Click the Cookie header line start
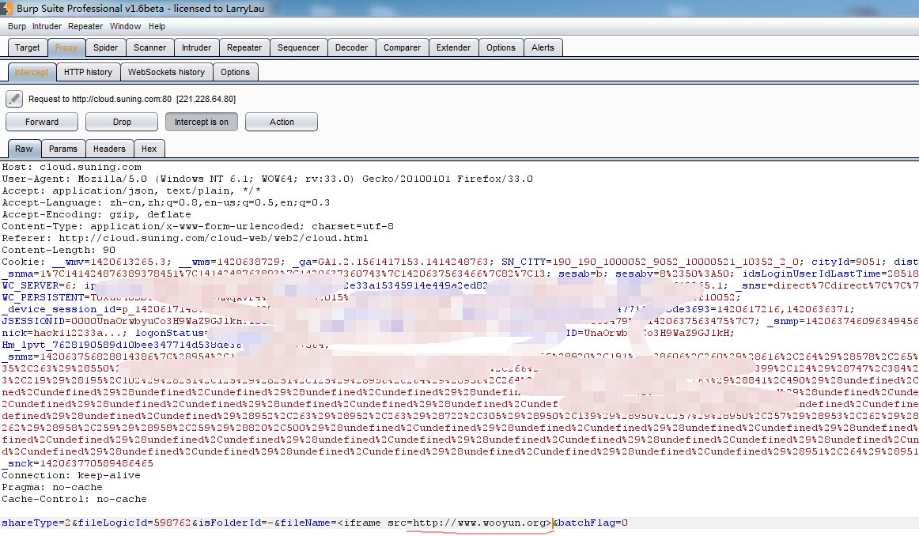Screen dimensions: 919x536 [x=23, y=262]
